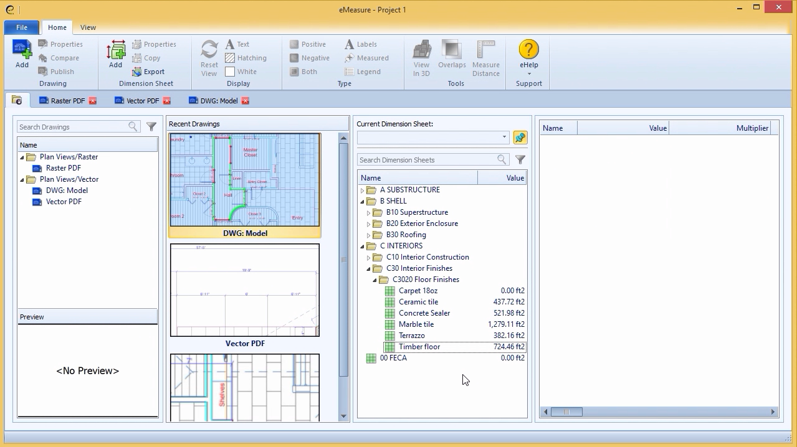Switch to the View ribbon tab
The width and height of the screenshot is (797, 447).
click(x=88, y=27)
